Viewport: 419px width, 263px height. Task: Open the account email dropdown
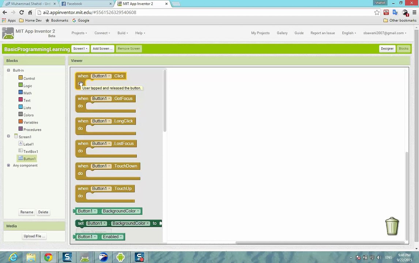(x=385, y=33)
